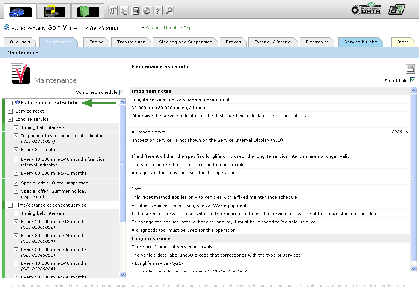
Task: Click the globe toolbar icon
Action: pyautogui.click(x=147, y=10)
